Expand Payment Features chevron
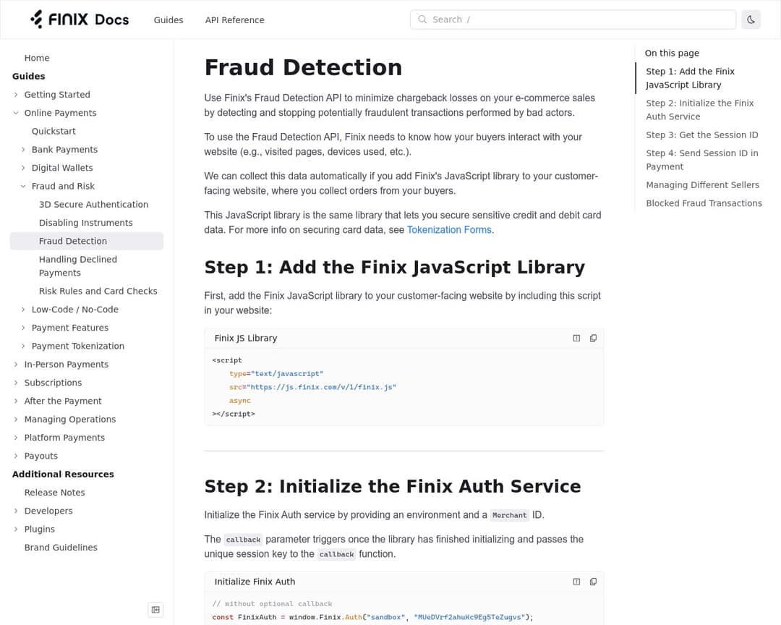Viewport: 781px width, 625px height. coord(23,328)
